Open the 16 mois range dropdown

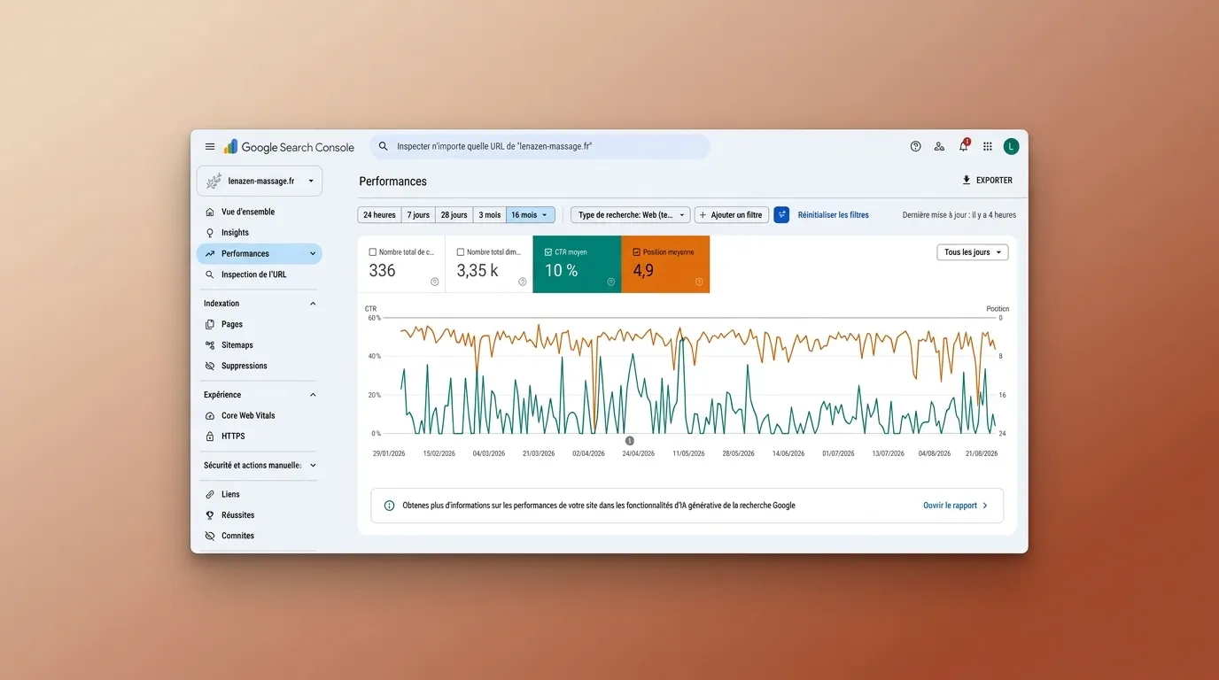[531, 215]
